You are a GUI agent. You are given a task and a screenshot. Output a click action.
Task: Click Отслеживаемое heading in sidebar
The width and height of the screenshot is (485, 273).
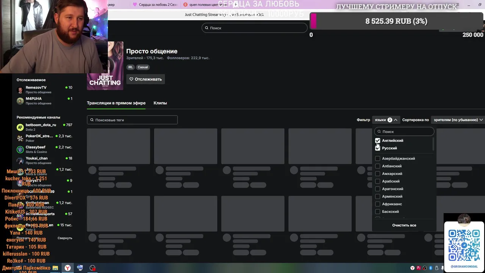31,80
